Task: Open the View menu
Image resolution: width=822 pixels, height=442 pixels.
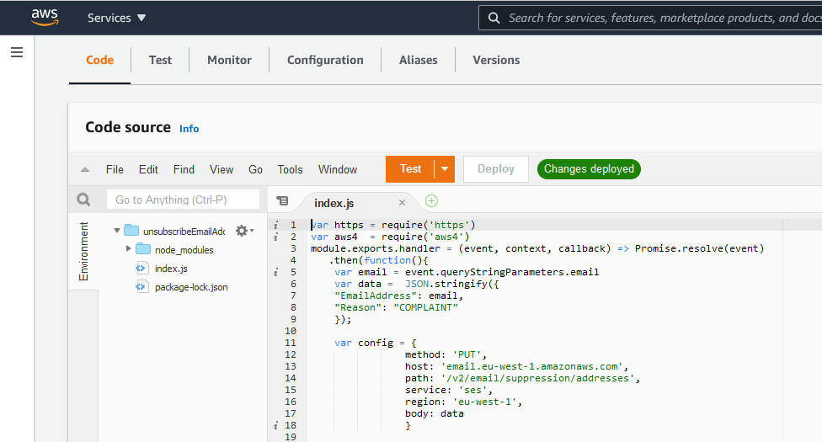Action: [x=222, y=169]
